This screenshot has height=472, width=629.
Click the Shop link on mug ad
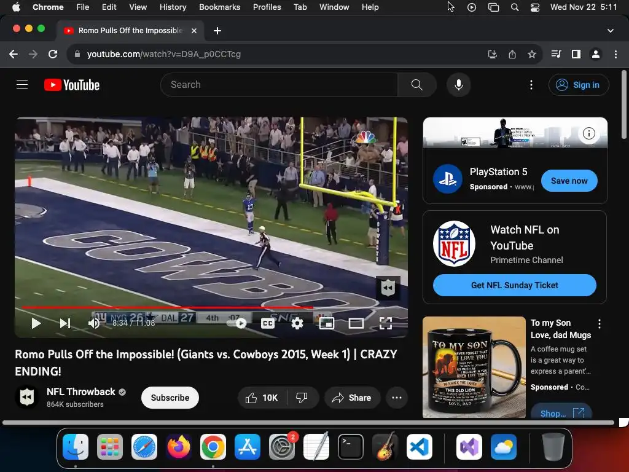[x=561, y=412]
